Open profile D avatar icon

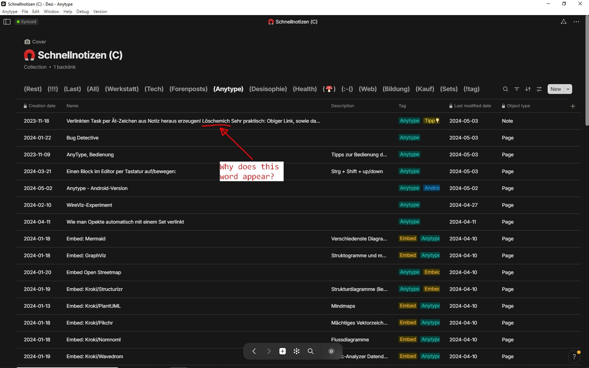point(331,351)
